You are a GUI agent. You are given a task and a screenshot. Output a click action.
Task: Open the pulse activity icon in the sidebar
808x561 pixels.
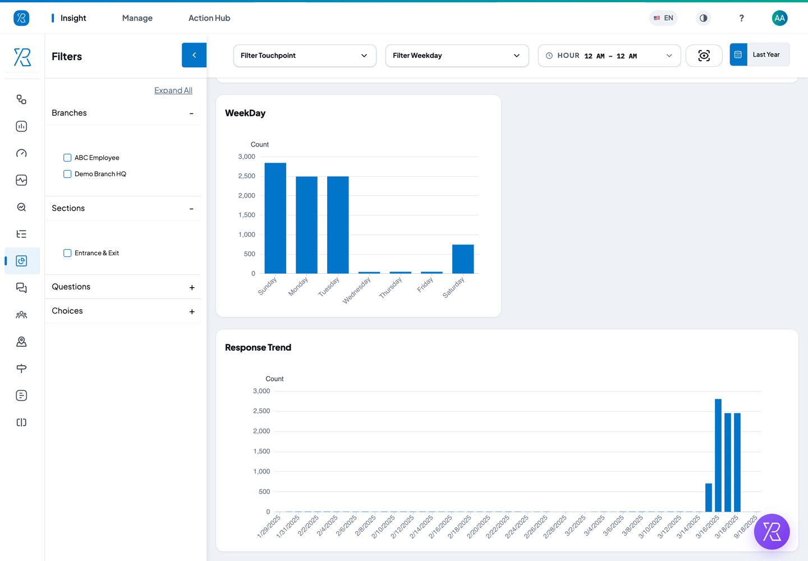click(21, 180)
